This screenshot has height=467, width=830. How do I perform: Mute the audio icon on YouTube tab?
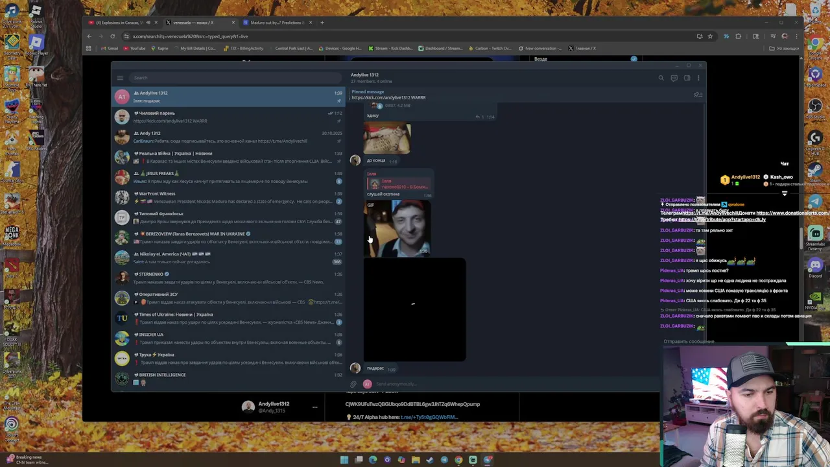(148, 23)
